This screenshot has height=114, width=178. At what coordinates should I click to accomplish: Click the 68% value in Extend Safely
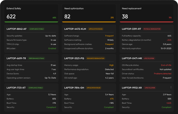click(x=54, y=18)
